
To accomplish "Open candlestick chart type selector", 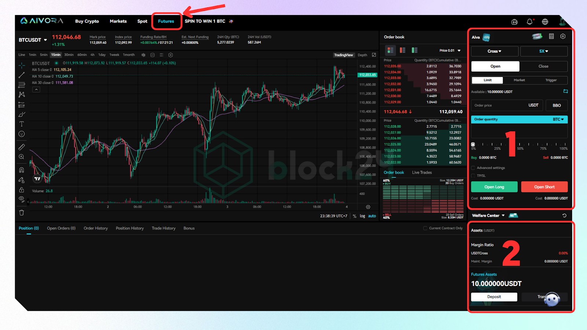I will pyautogui.click(x=143, y=55).
